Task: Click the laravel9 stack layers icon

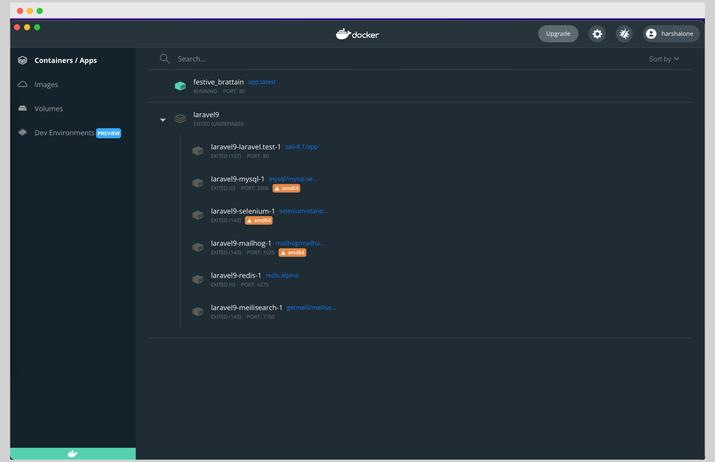Action: click(x=180, y=119)
